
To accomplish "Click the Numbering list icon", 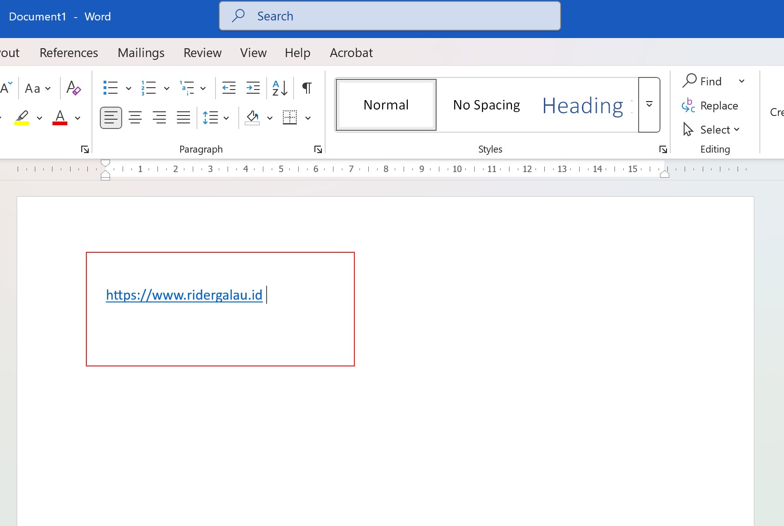I will click(x=148, y=88).
